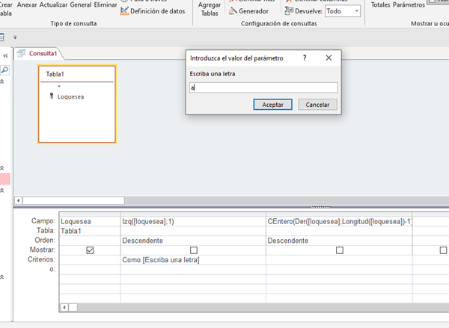
Task: Select the asterisk field in Tabla1
Action: (x=59, y=87)
